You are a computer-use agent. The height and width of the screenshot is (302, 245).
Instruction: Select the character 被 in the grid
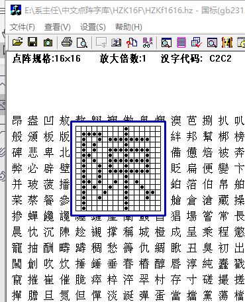click(x=224, y=152)
